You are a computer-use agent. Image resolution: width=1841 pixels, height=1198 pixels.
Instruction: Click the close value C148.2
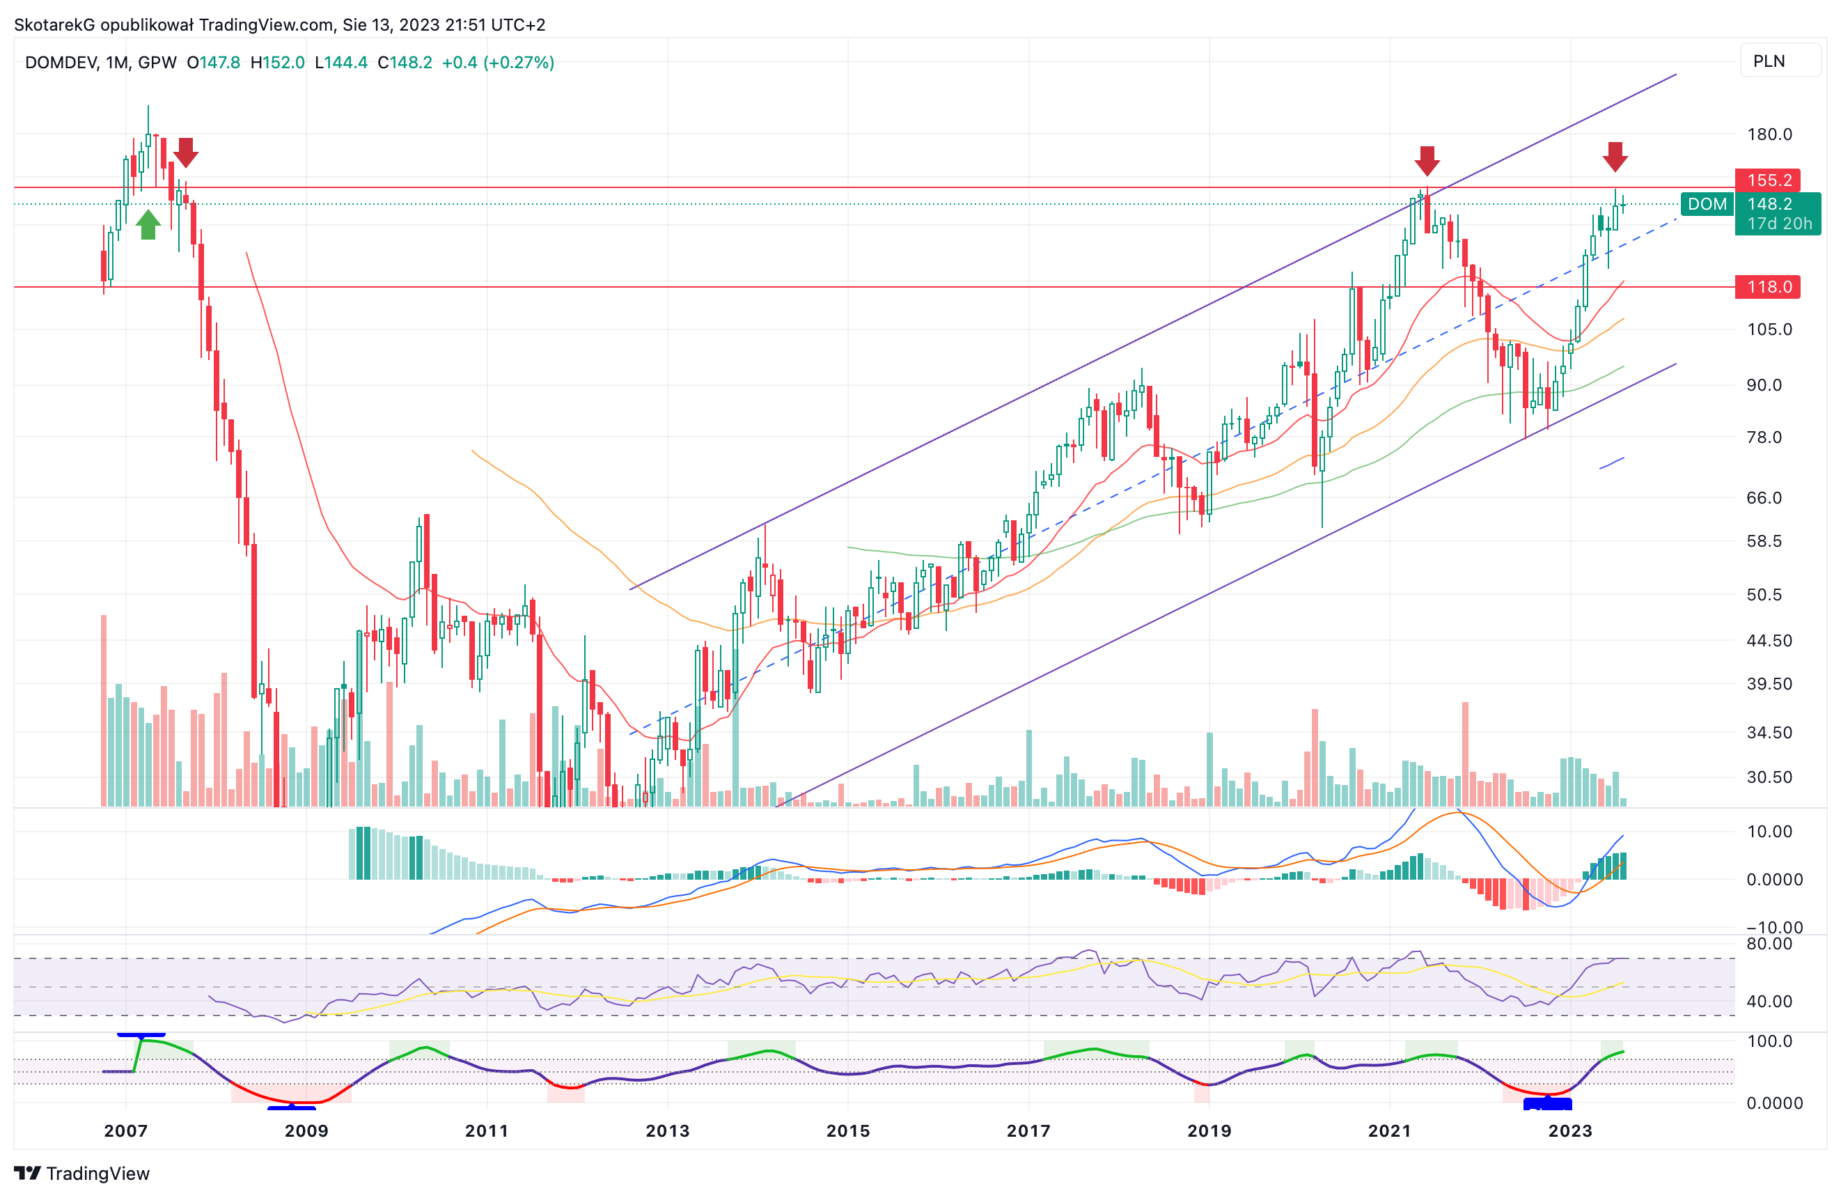tap(405, 63)
